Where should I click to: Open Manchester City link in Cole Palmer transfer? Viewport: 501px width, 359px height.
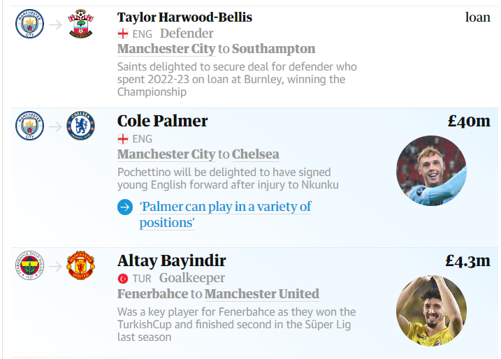coord(166,154)
